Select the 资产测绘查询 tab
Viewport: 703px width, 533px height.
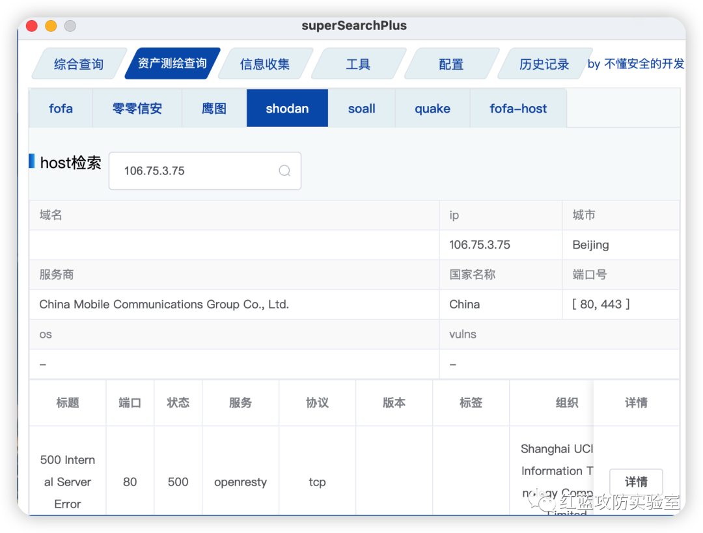172,64
